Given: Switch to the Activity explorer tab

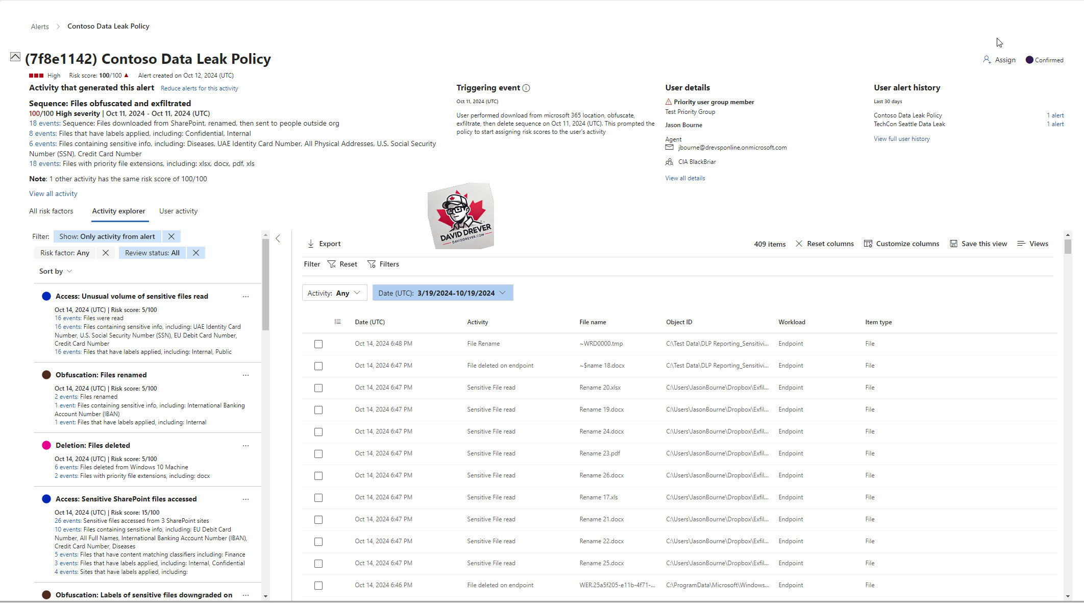Looking at the screenshot, I should [119, 211].
